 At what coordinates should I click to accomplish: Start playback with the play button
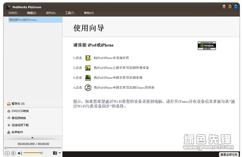(7, 153)
